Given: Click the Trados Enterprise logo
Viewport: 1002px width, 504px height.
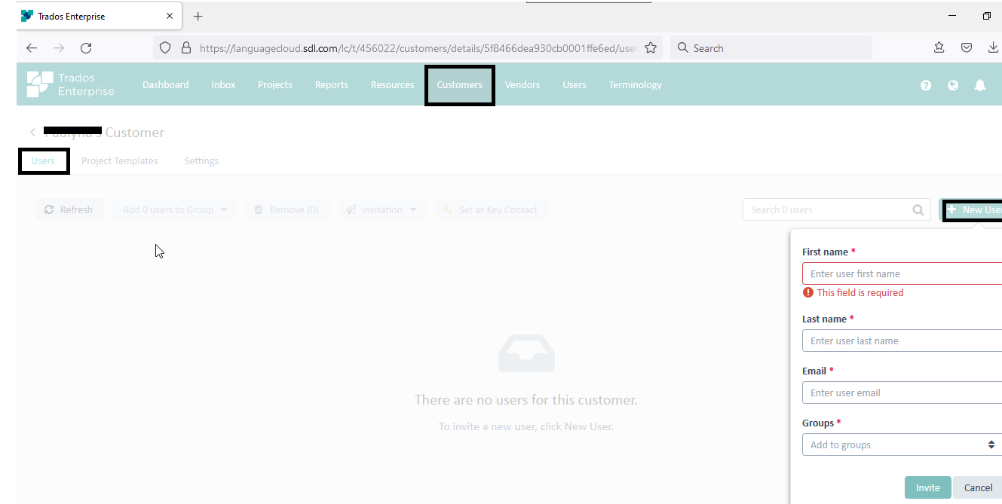Looking at the screenshot, I should click(x=71, y=84).
